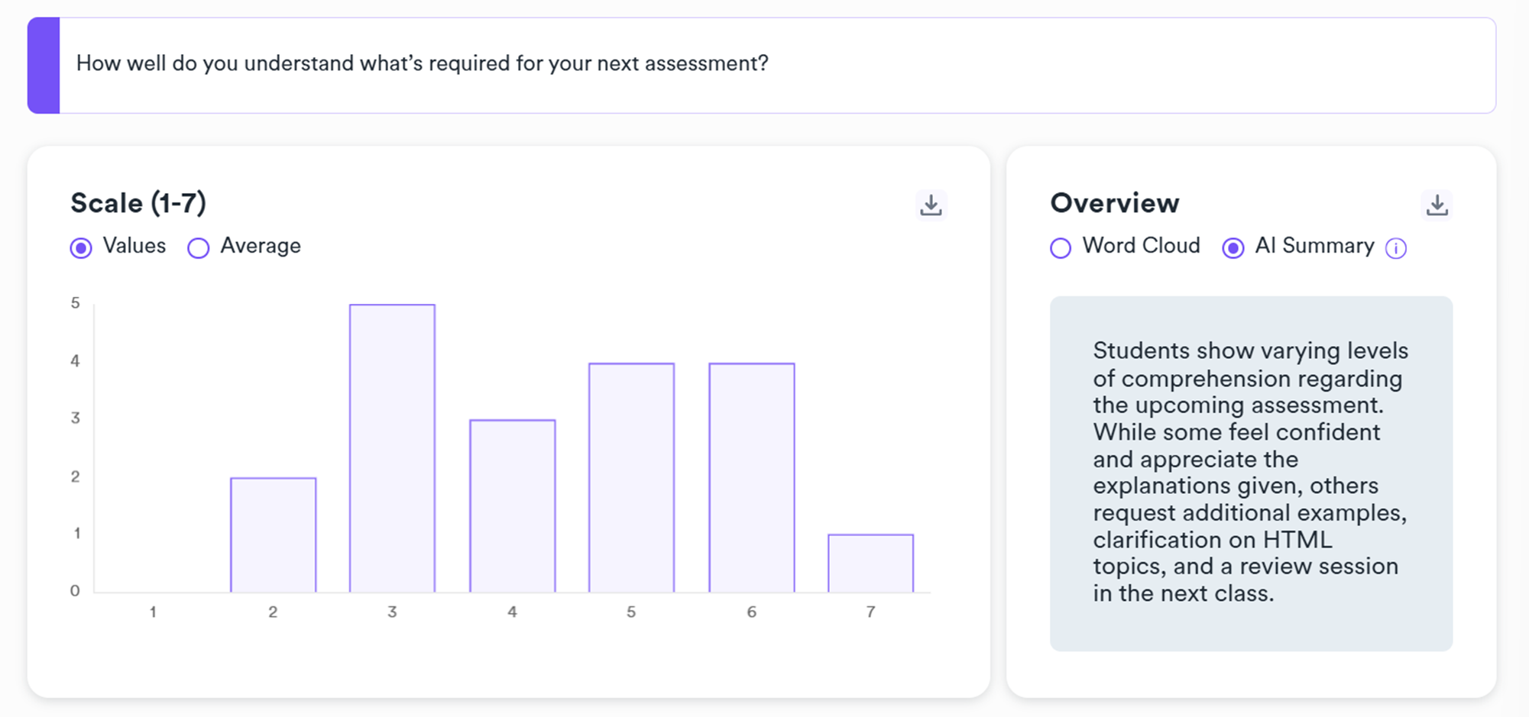Select the bar for scale value 6
The width and height of the screenshot is (1529, 717).
tap(751, 477)
